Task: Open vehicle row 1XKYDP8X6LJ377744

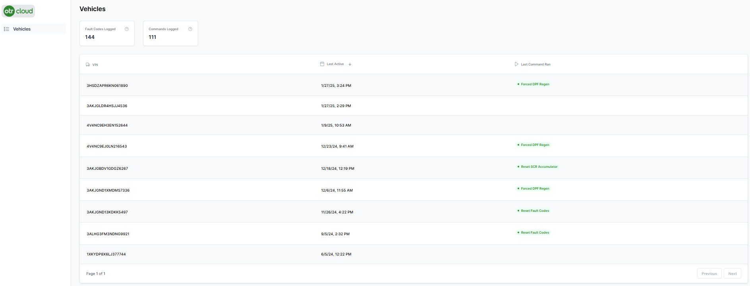Action: (106, 254)
